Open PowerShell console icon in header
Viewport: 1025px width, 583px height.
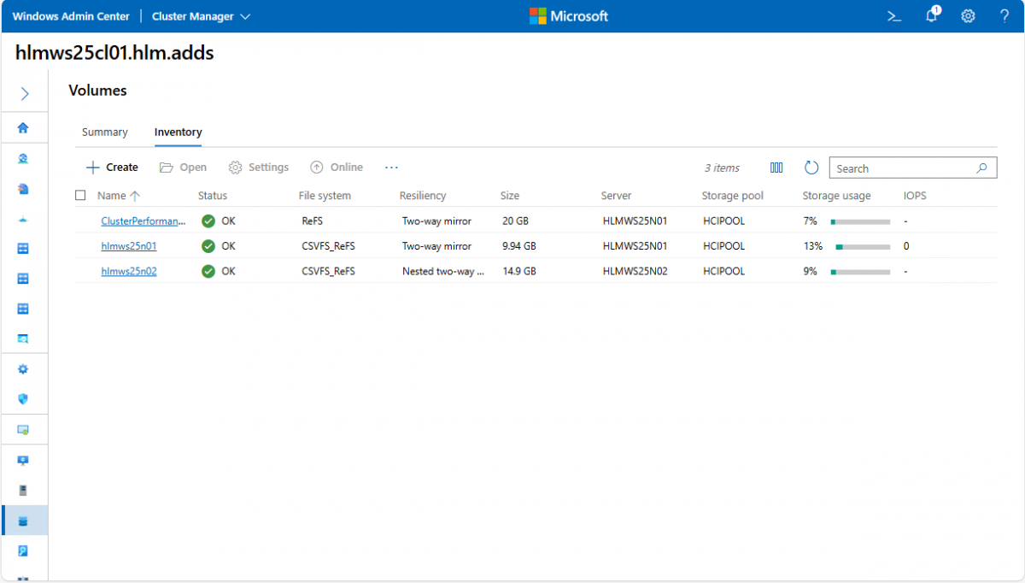tap(894, 16)
